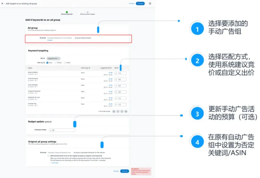Click the results count text beside pagination
Viewport: 260px width, 178px height.
(x=104, y=111)
